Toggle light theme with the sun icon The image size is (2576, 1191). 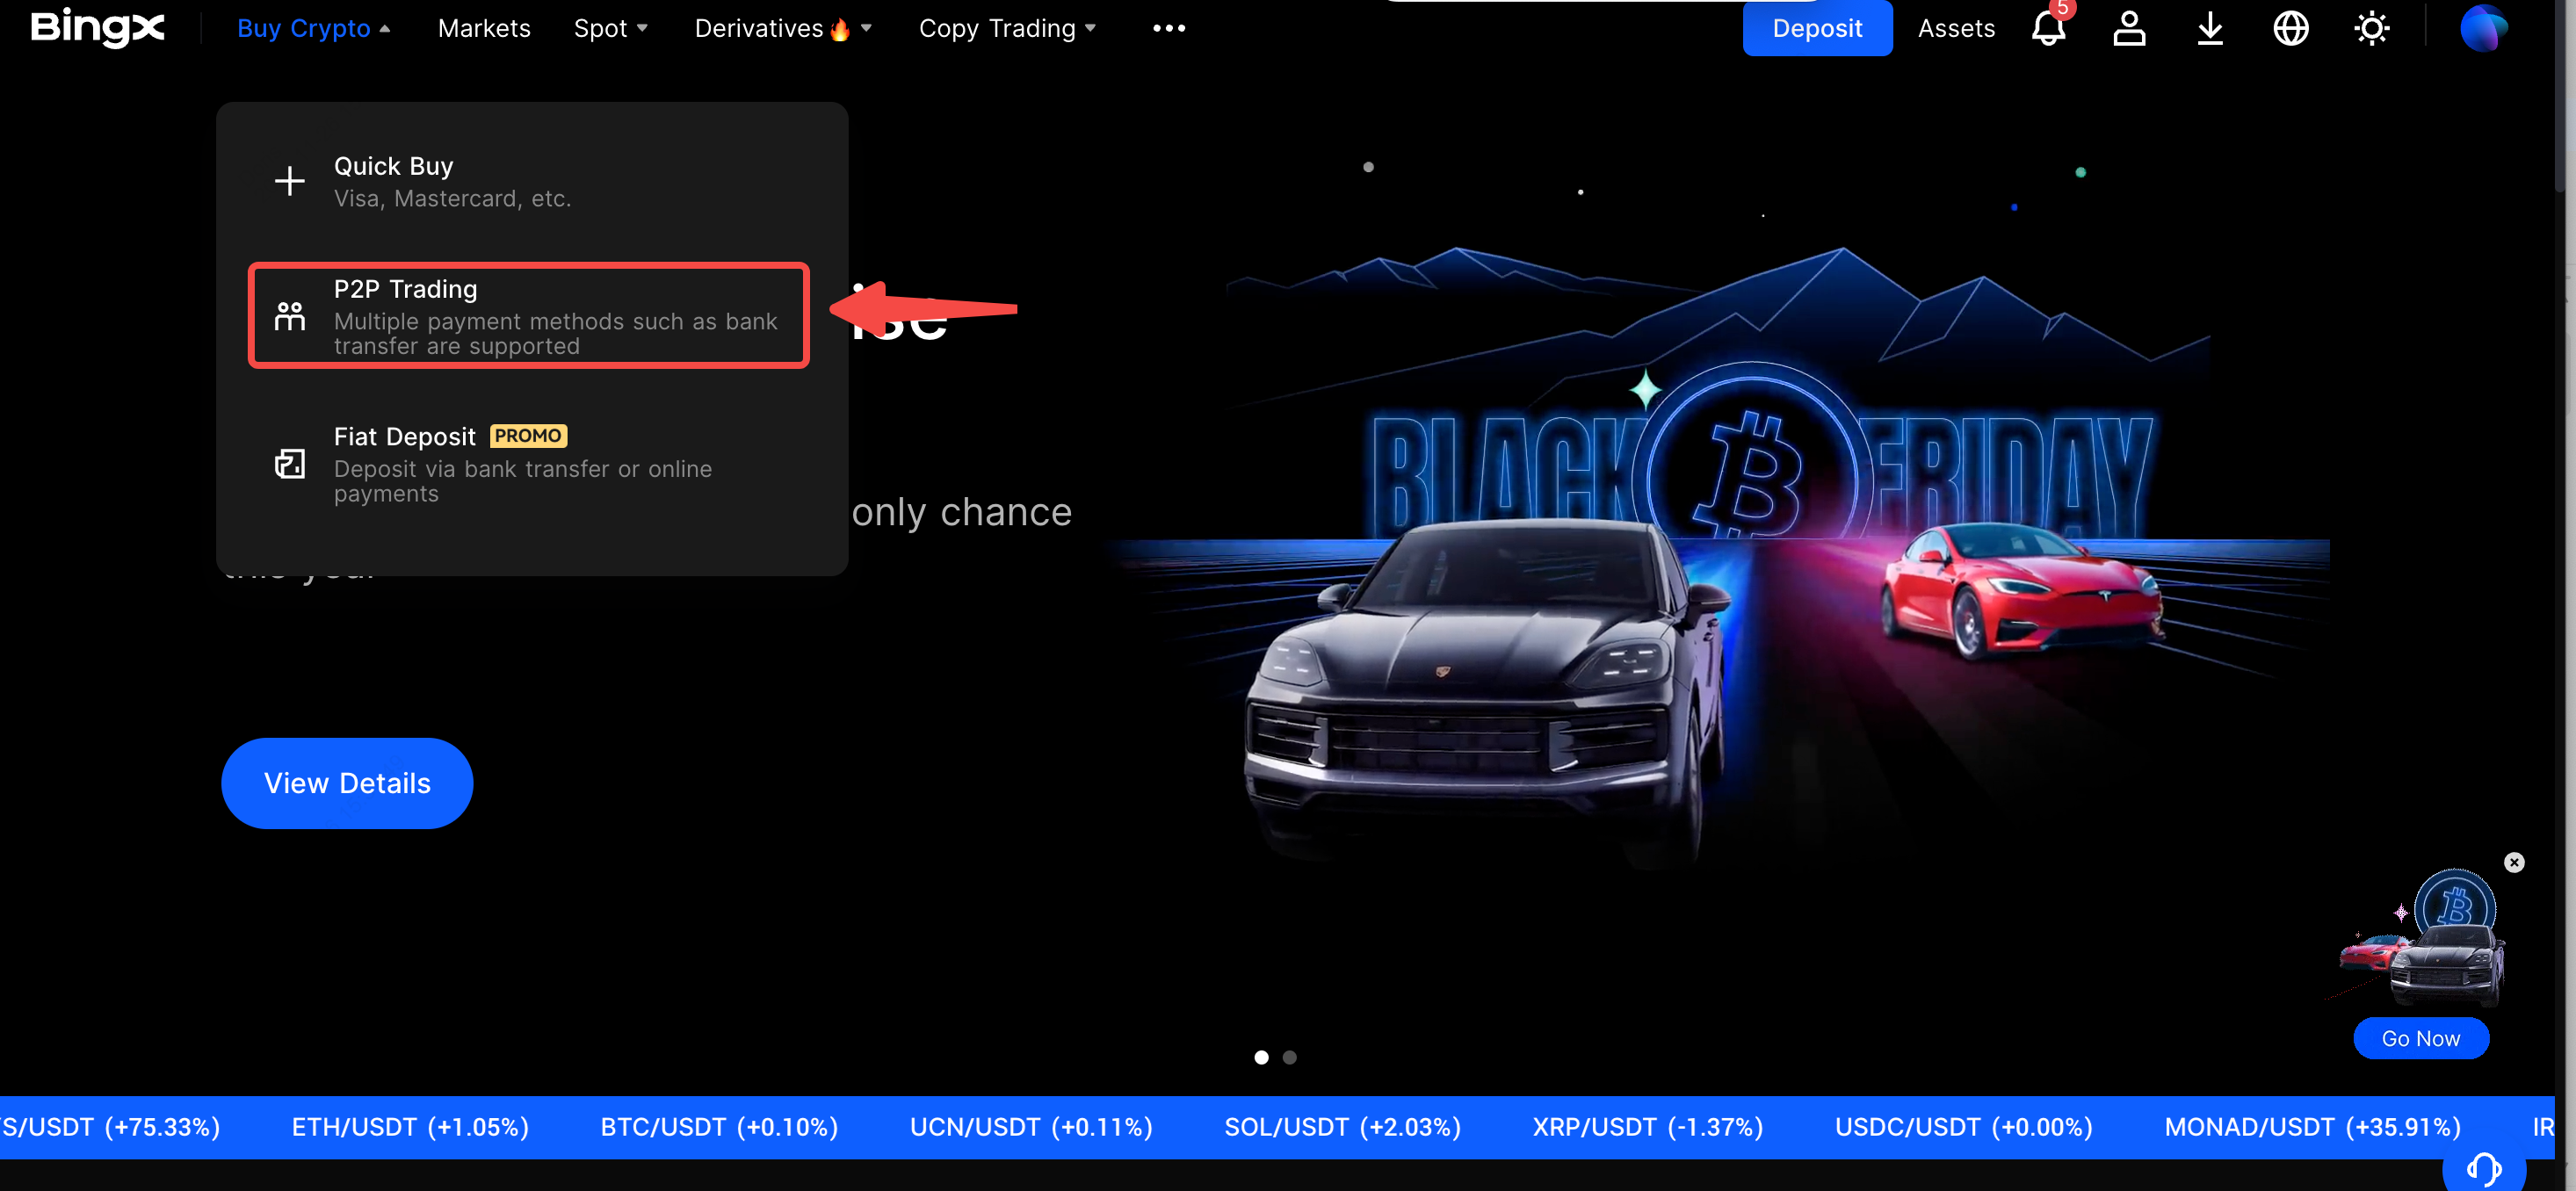coord(2371,28)
